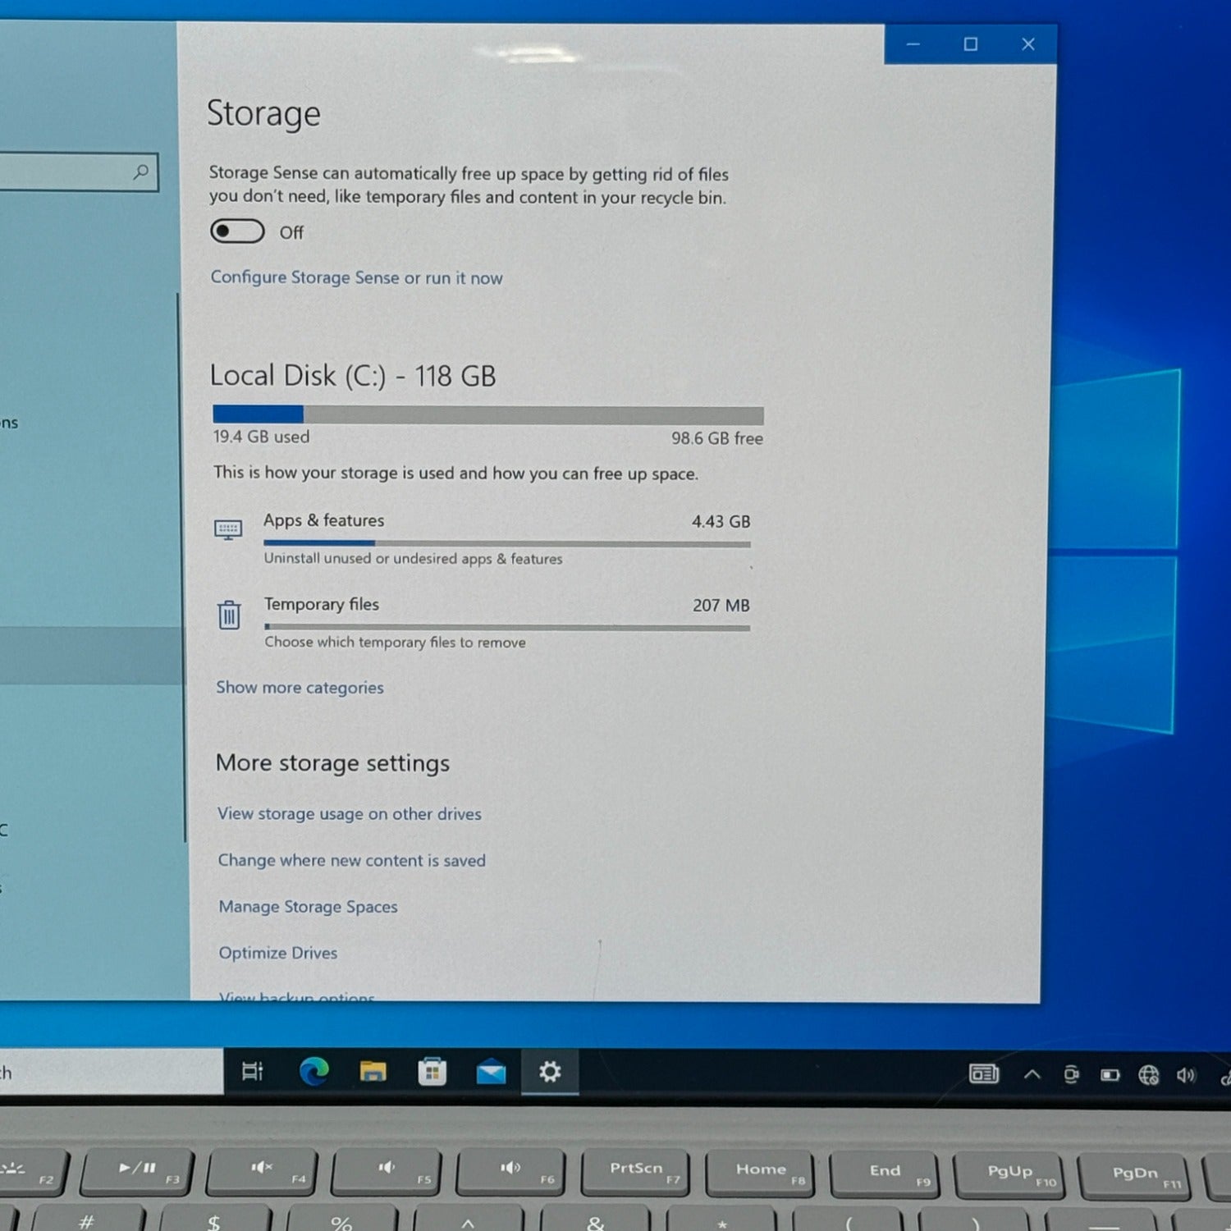Open Change where new content is saved

[351, 860]
